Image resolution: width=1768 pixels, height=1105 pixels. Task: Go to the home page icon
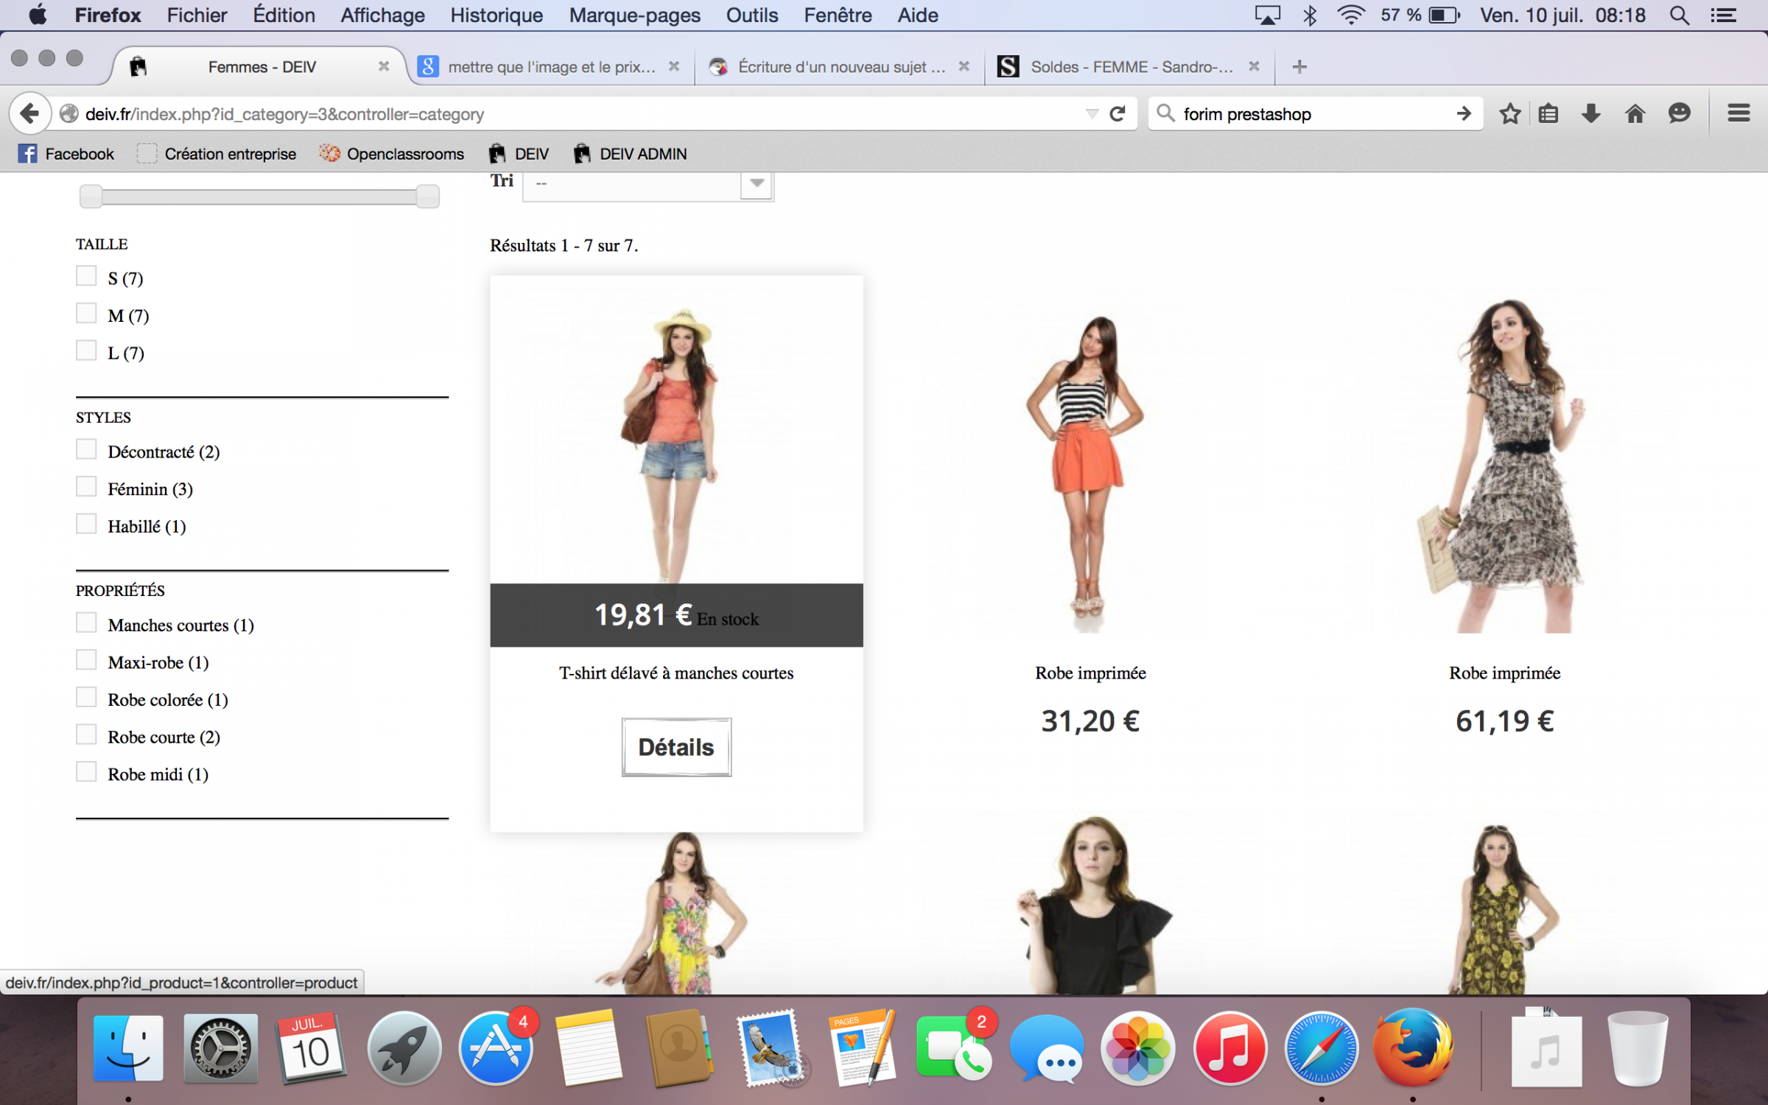(x=1635, y=113)
